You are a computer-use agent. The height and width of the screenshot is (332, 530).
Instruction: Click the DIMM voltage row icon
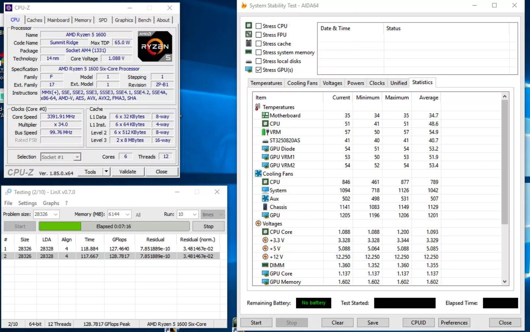point(265,265)
